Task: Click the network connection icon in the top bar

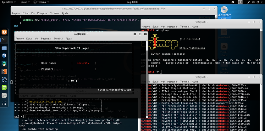Action: click(248, 2)
